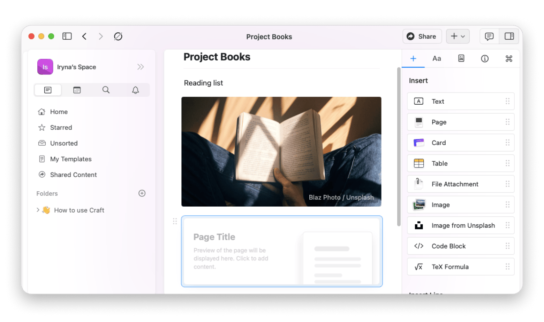Image resolution: width=544 pixels, height=322 pixels.
Task: Open the document info panel icon
Action: tap(485, 58)
